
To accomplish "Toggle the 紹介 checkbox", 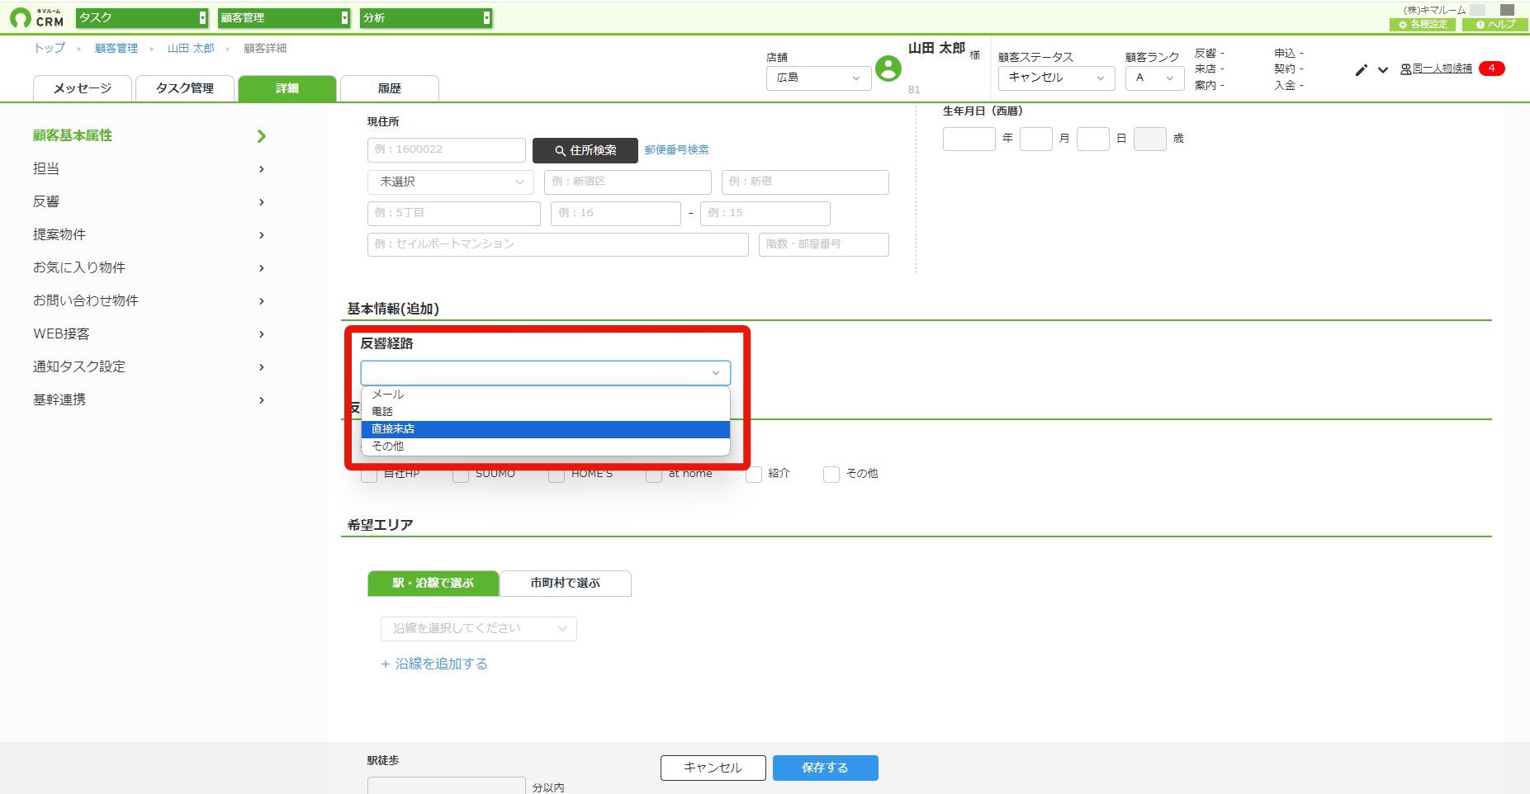I will (x=753, y=475).
